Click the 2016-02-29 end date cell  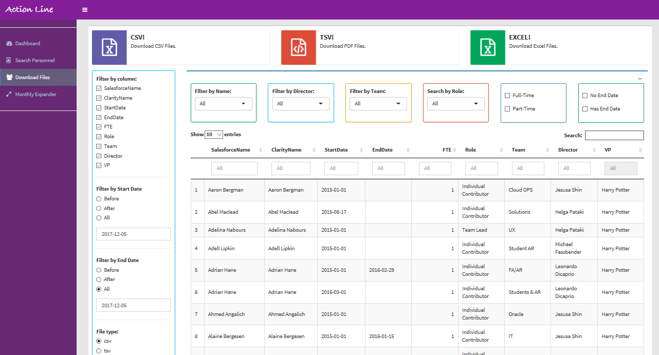[x=388, y=270]
